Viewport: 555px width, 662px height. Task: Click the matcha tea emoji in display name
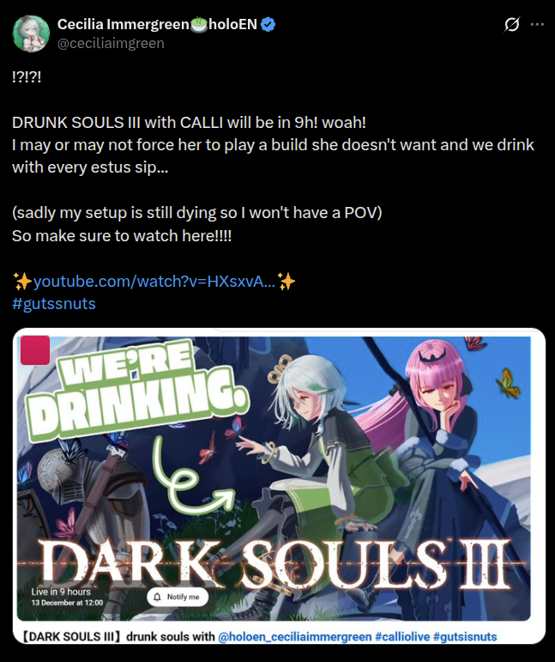pos(199,25)
